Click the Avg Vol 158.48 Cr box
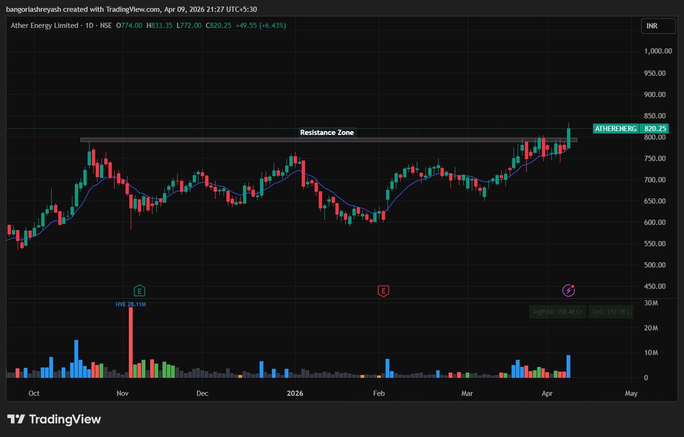 [557, 312]
